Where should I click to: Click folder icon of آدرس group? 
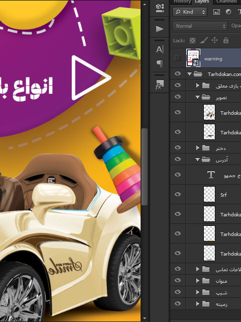206,159
